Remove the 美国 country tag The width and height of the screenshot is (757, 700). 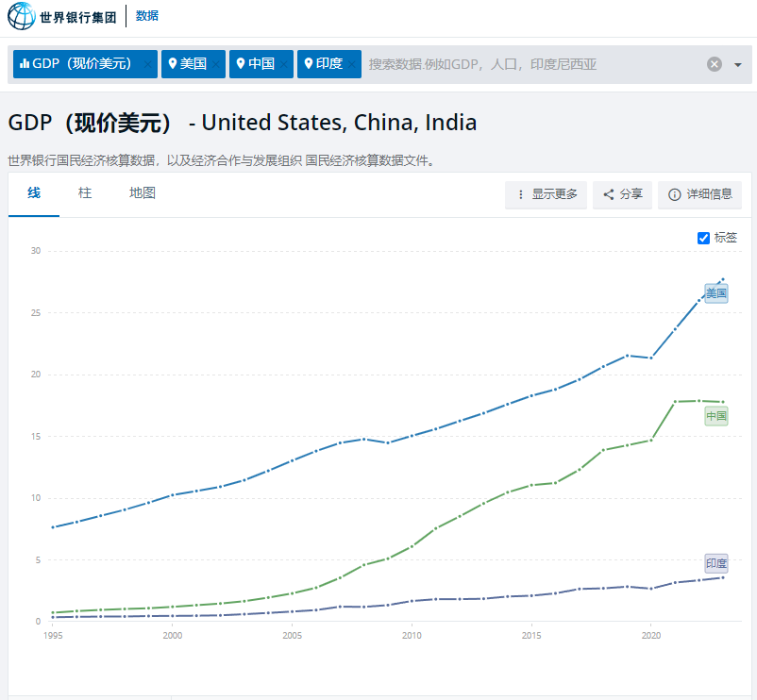[216, 64]
